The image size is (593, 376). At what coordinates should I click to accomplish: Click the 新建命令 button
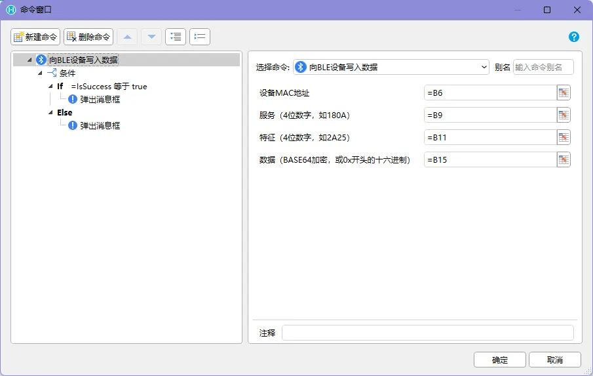(x=35, y=37)
